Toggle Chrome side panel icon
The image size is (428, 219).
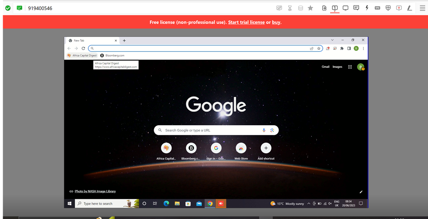[349, 48]
